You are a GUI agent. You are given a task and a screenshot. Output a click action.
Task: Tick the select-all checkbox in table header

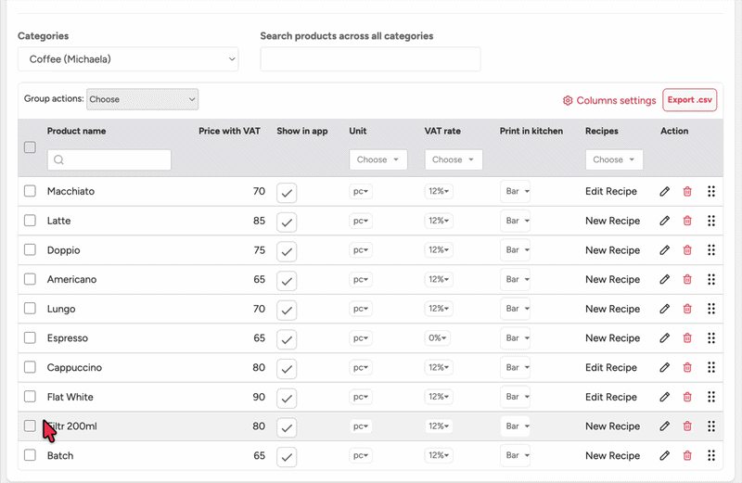[30, 147]
